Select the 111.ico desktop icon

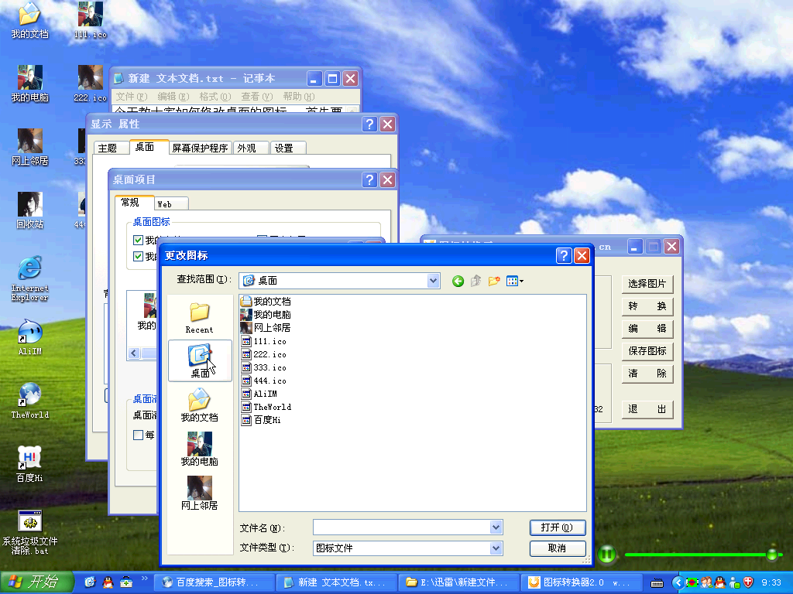point(91,20)
